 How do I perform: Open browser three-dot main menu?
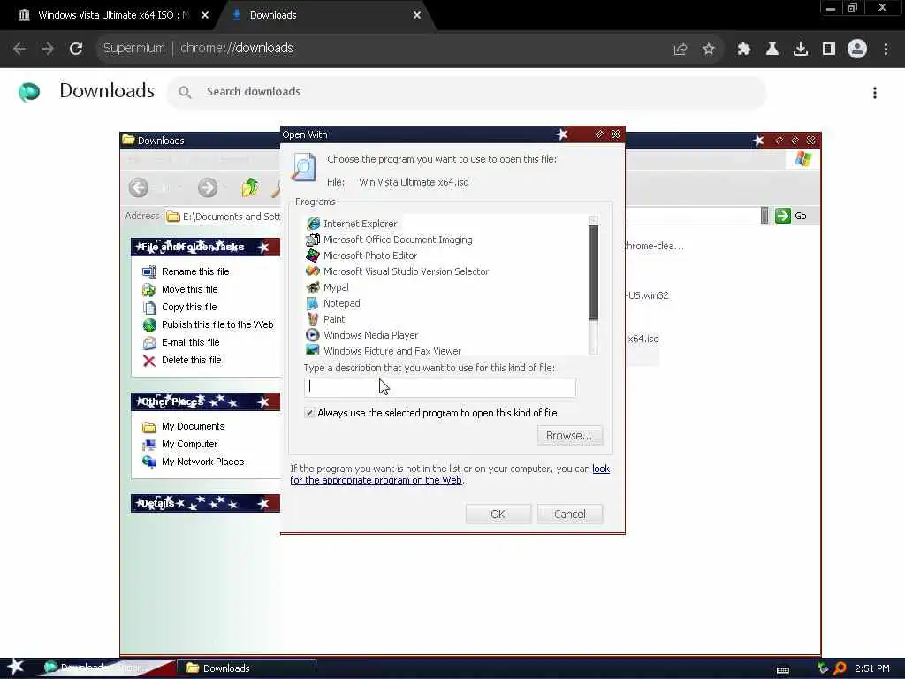(886, 50)
